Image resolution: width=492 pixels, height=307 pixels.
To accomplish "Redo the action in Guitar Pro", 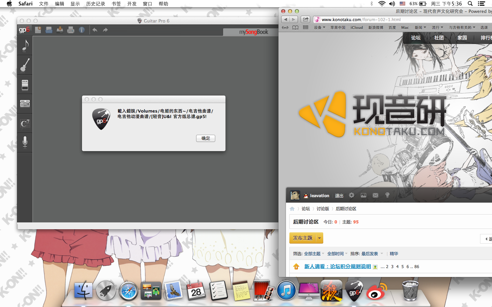I will pos(105,30).
